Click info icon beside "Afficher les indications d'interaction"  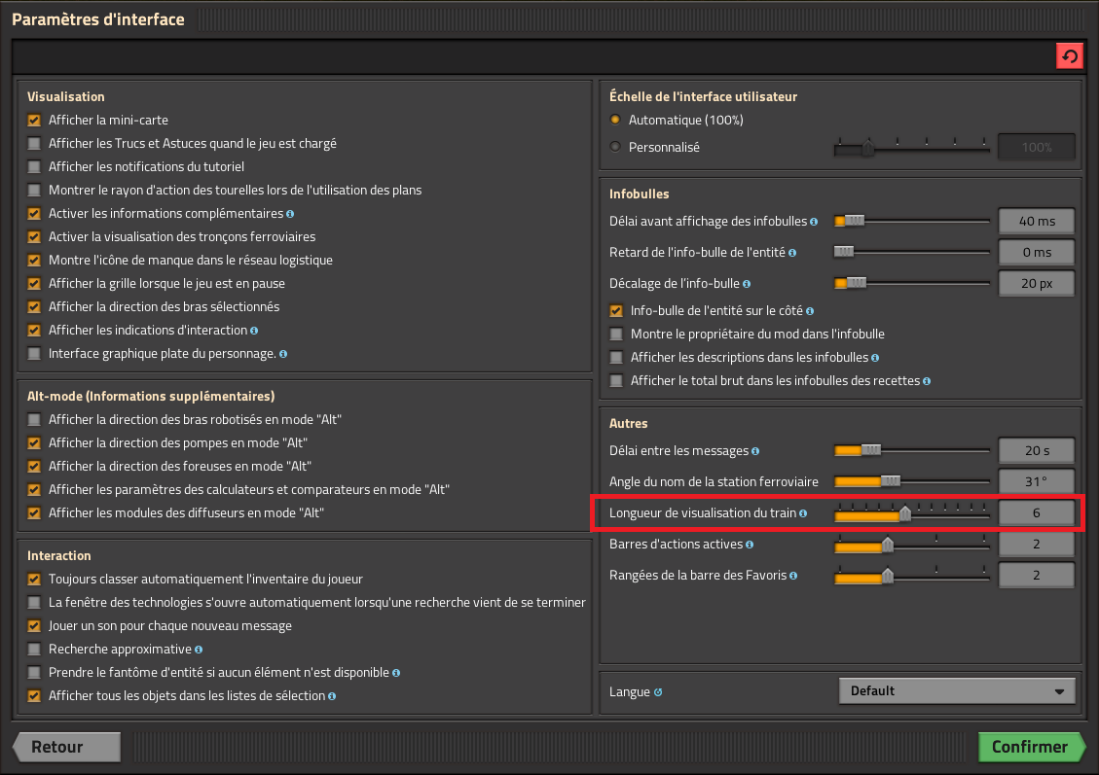pyautogui.click(x=254, y=331)
